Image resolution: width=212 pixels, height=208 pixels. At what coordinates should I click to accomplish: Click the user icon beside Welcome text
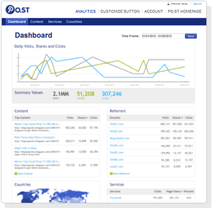click(x=168, y=3)
